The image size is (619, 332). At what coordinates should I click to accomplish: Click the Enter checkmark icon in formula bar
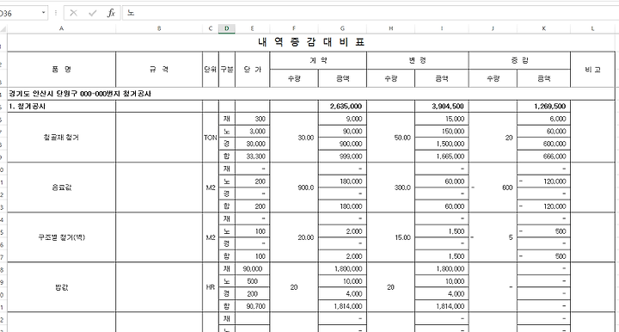click(x=93, y=13)
